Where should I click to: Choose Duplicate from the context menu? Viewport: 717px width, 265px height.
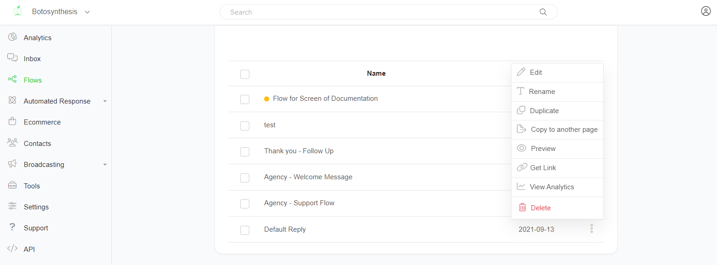pyautogui.click(x=544, y=111)
